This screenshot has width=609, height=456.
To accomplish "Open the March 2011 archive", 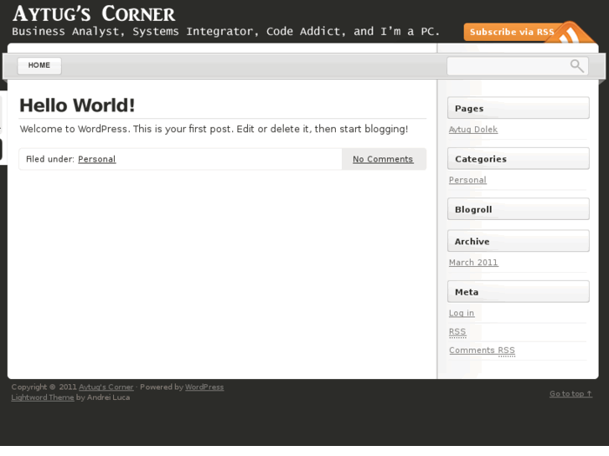I will point(473,263).
